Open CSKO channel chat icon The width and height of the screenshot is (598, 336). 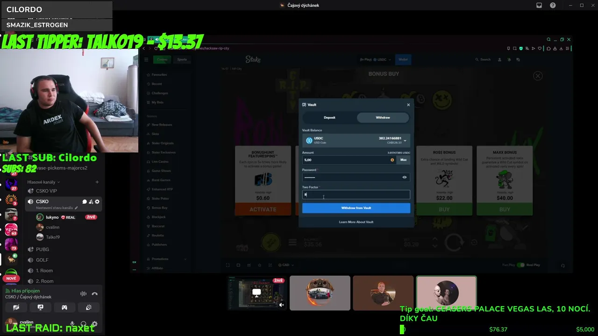point(85,202)
